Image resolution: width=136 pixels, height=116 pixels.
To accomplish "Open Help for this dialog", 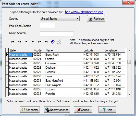I will 107,110.
